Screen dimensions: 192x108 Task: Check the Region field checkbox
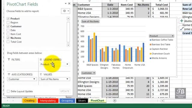coord(8,22)
